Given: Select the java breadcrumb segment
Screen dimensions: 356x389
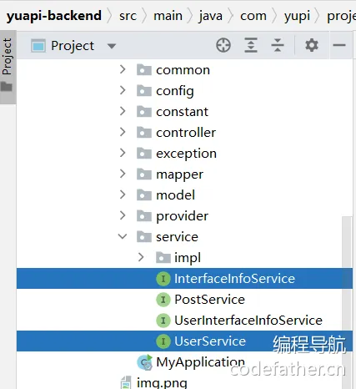Looking at the screenshot, I should [211, 16].
